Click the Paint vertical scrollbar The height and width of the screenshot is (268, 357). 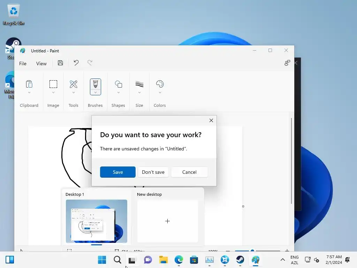[x=291, y=161]
